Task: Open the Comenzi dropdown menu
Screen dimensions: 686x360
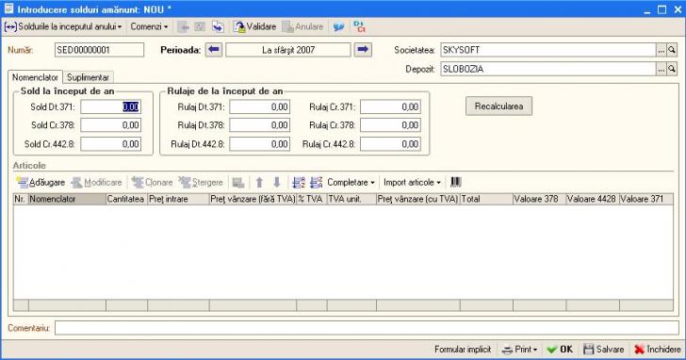Action: (x=149, y=26)
